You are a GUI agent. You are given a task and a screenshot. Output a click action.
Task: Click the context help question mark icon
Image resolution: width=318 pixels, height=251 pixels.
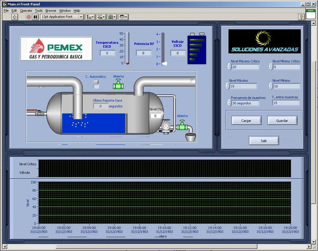tap(301, 17)
